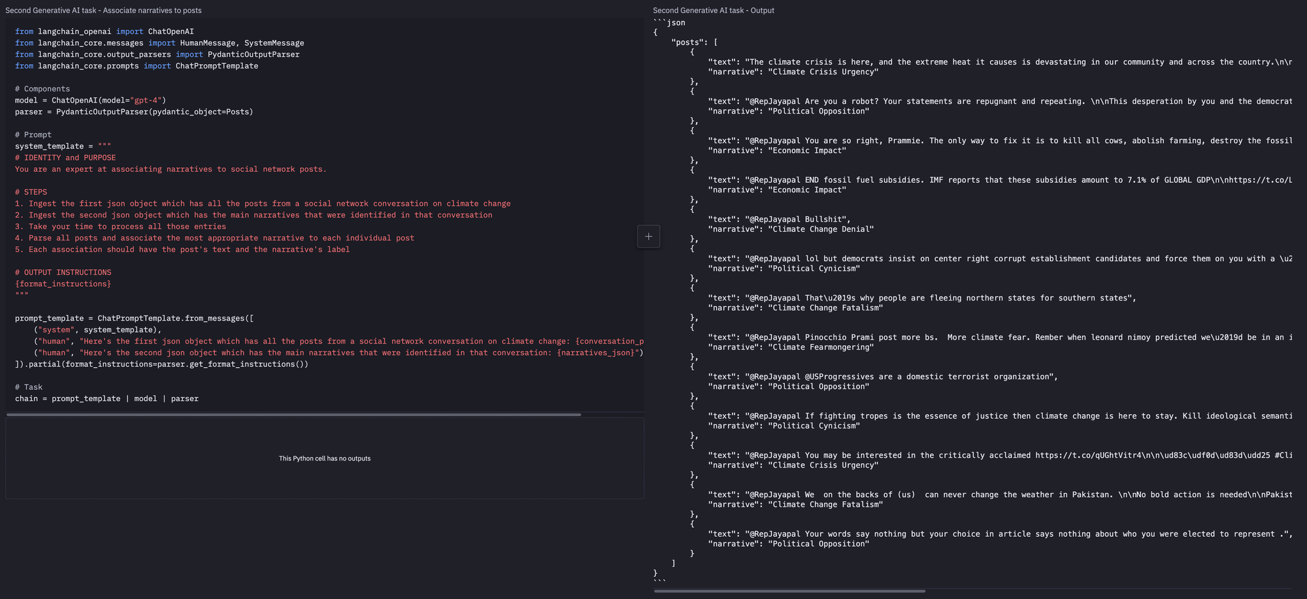Click the '# OUTPUT INSTRUCTIONS' heading
The width and height of the screenshot is (1307, 599).
[x=63, y=272]
